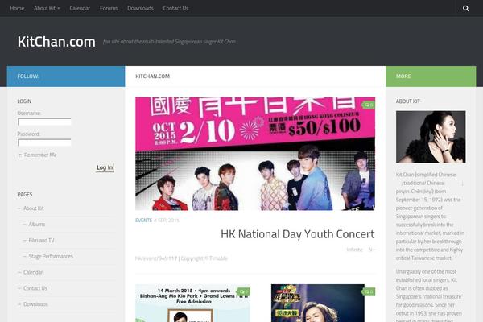Click the ABOUT KIT widget heading
This screenshot has height=322, width=483.
coord(408,101)
